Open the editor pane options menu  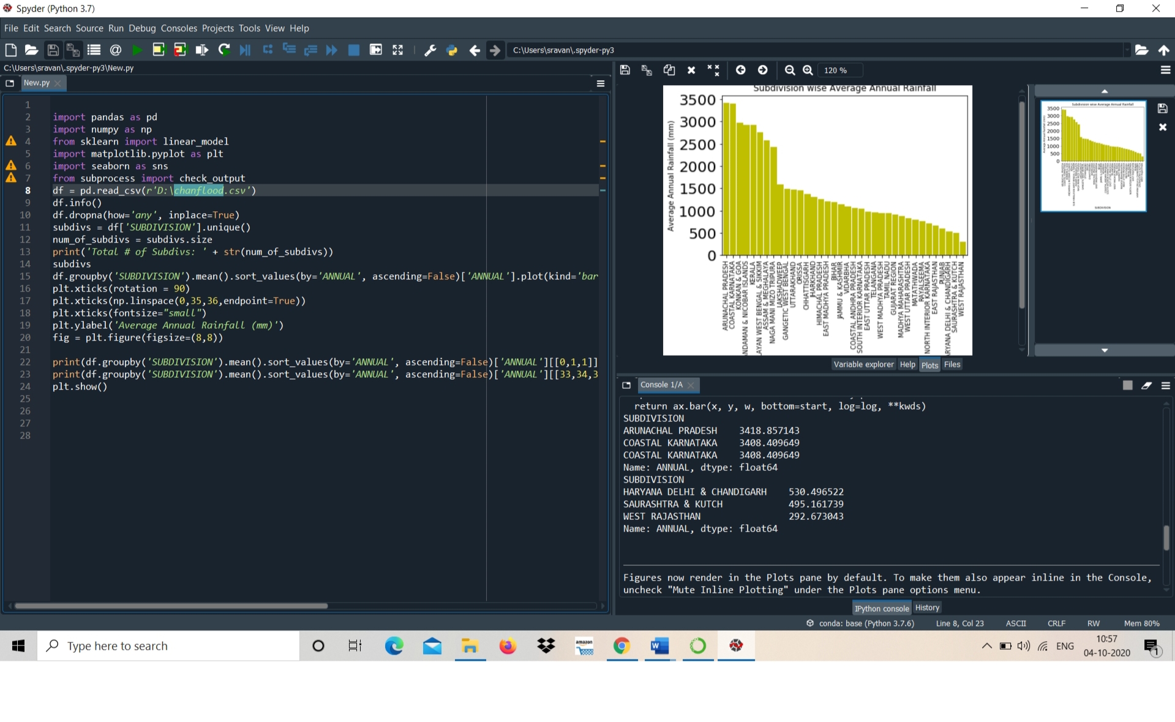coord(600,83)
